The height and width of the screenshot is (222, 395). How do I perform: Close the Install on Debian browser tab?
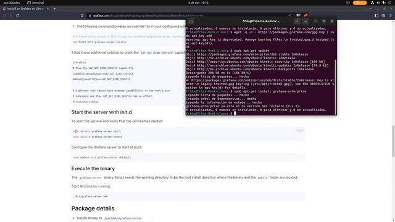[x=48, y=9]
